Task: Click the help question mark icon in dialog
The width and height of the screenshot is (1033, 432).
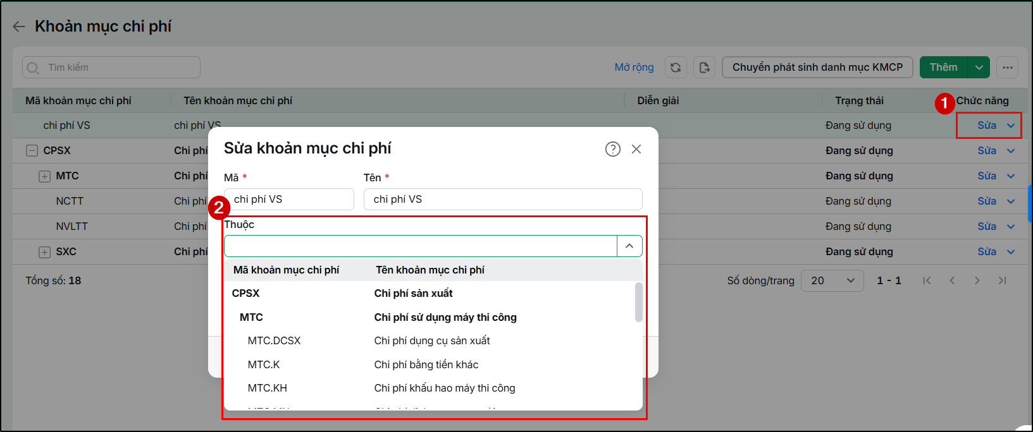Action: click(612, 149)
